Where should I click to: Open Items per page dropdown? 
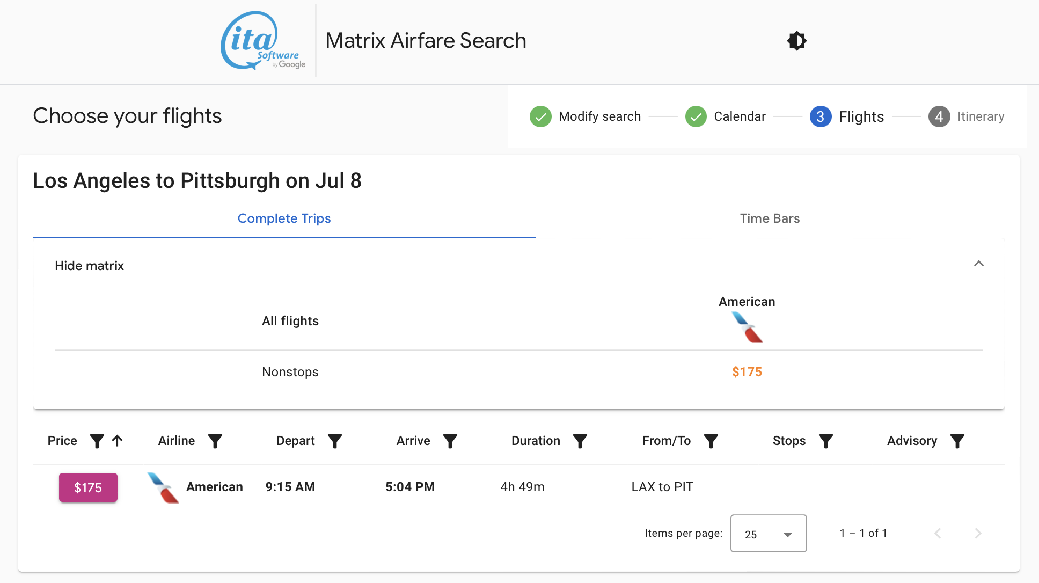[x=768, y=534]
